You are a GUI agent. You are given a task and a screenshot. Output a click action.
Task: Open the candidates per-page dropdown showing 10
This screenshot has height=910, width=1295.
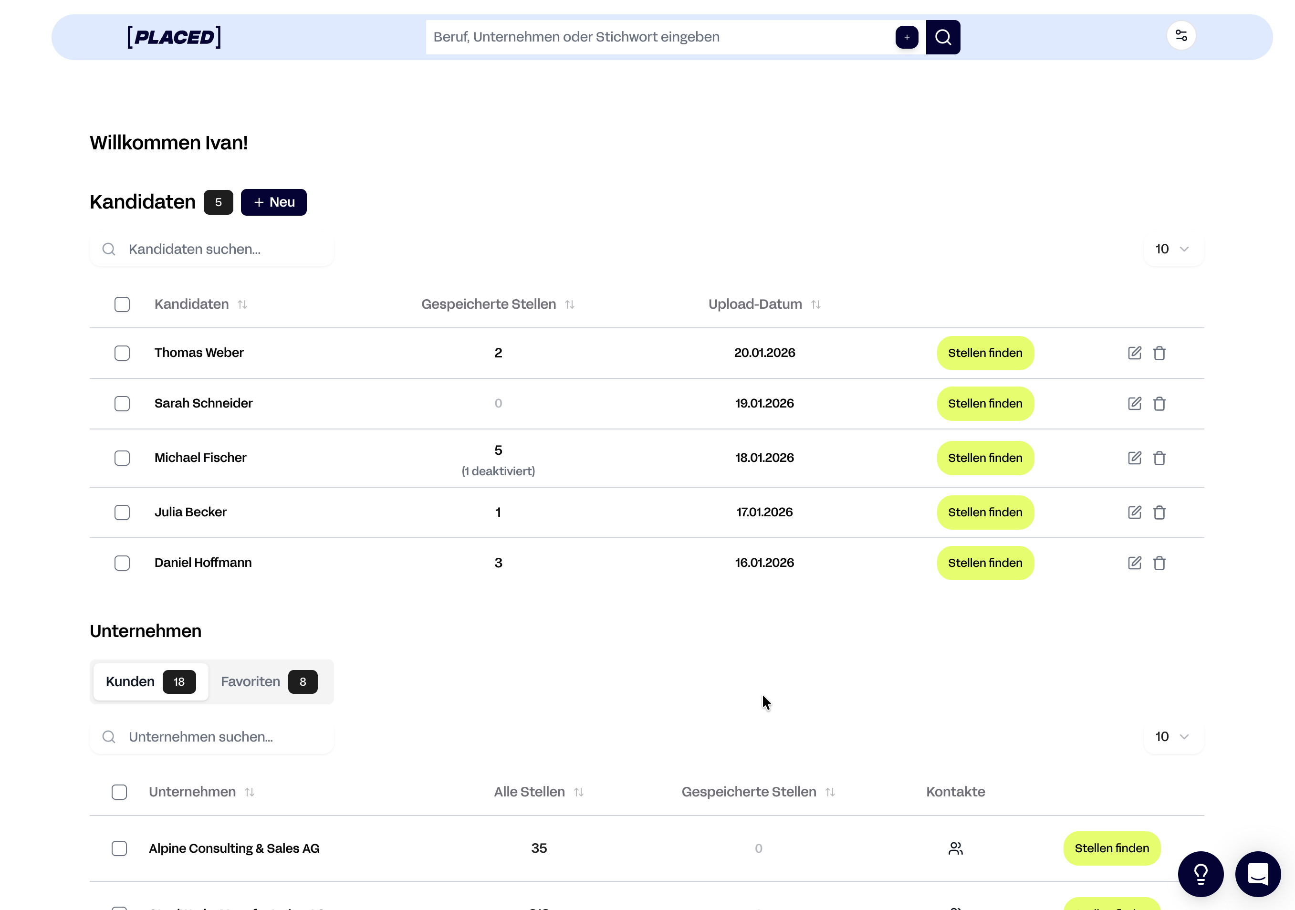click(1171, 249)
